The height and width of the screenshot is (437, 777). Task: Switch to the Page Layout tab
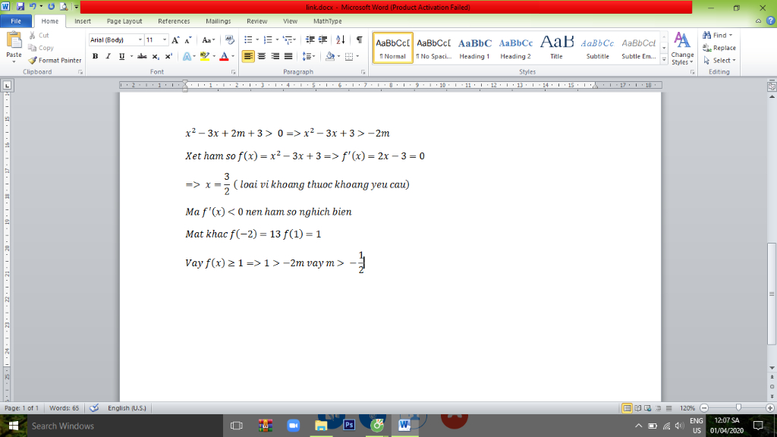pos(124,21)
